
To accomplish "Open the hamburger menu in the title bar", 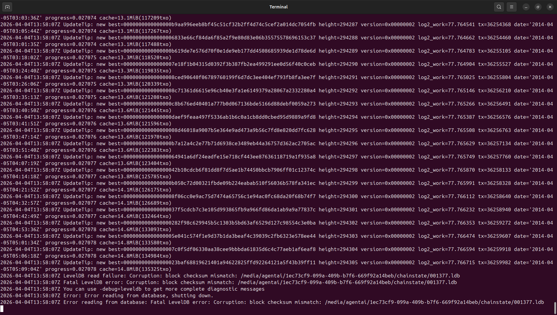I will [x=512, y=7].
